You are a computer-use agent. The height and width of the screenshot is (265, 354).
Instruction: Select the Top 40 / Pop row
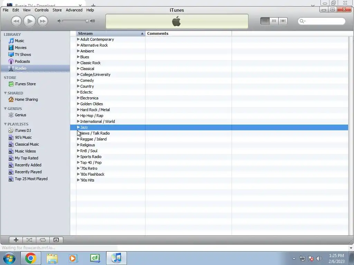[209, 163]
